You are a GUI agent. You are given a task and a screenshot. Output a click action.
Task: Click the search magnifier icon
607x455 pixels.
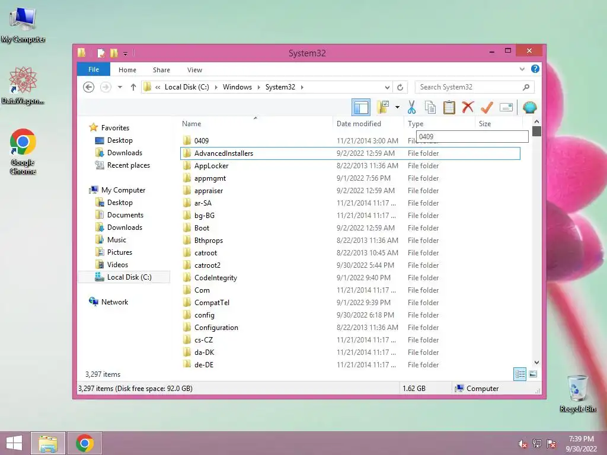pos(526,87)
